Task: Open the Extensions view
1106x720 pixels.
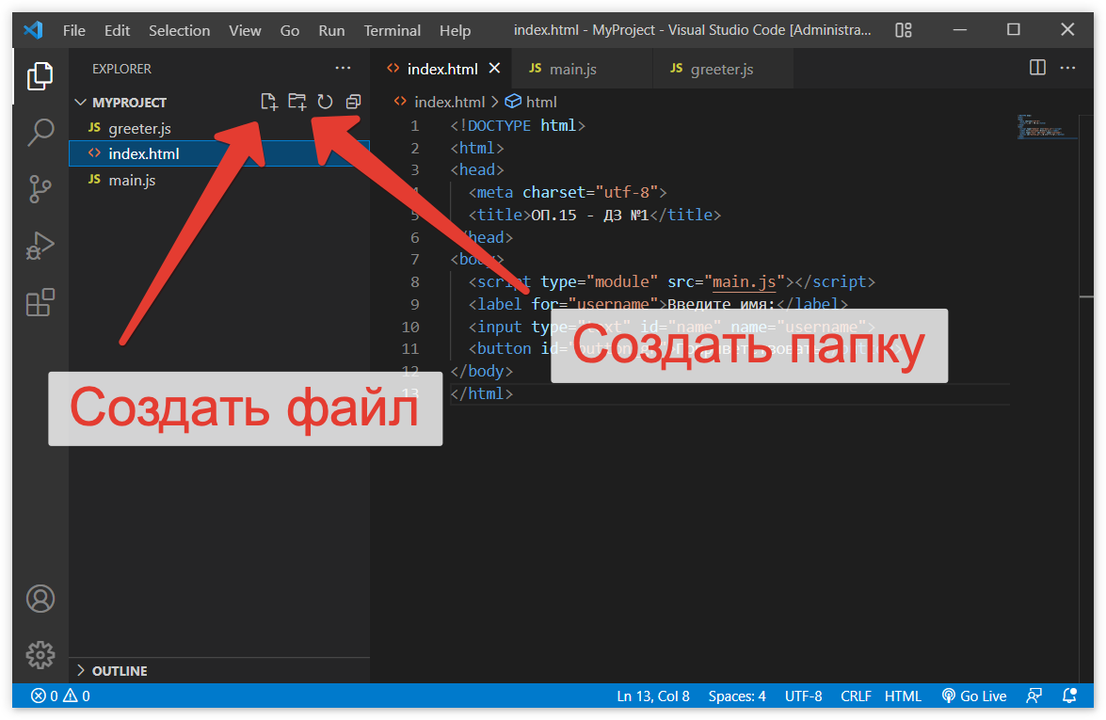Action: pos(40,303)
